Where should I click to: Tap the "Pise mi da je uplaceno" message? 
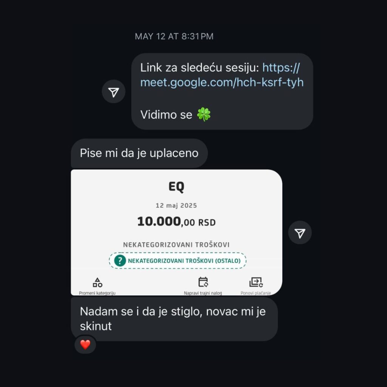[139, 153]
